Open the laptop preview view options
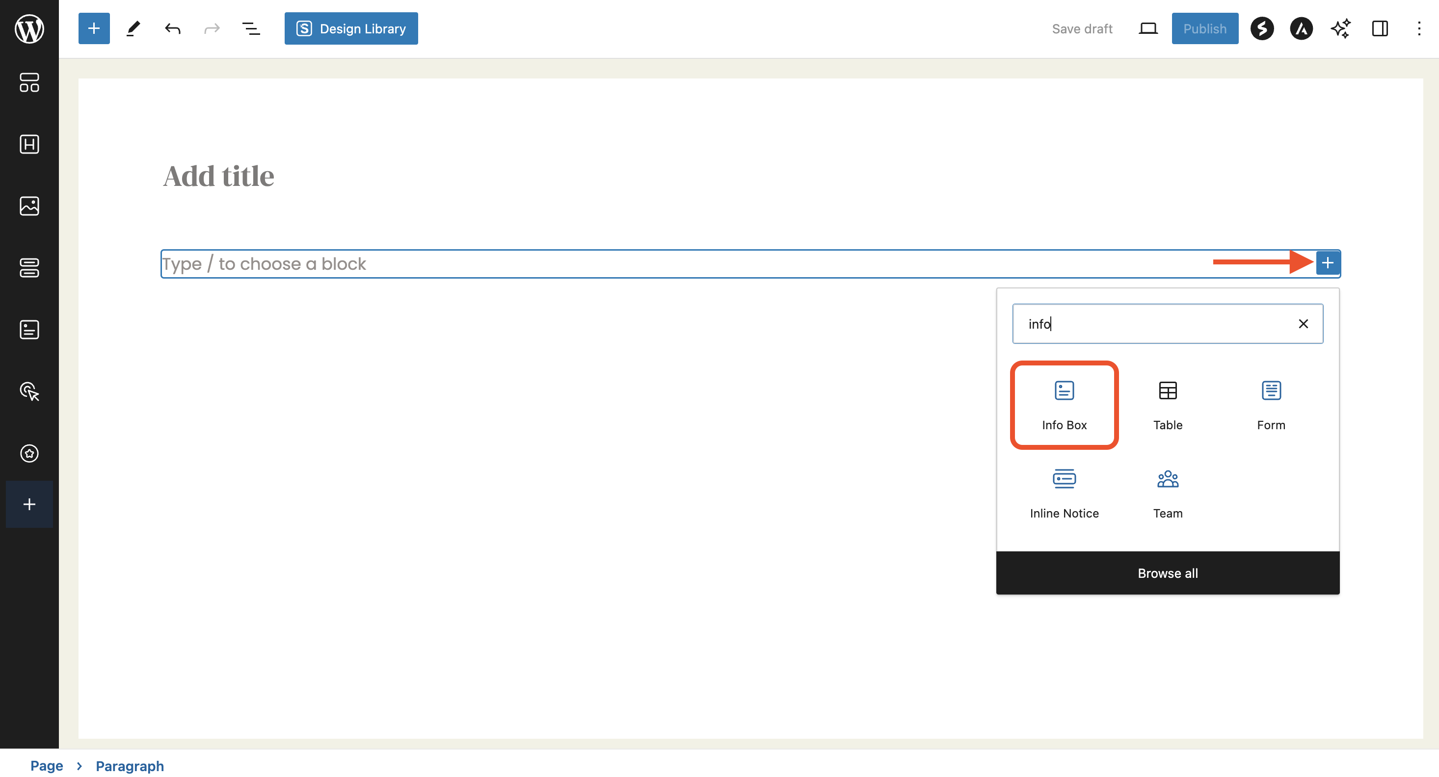 coord(1148,28)
